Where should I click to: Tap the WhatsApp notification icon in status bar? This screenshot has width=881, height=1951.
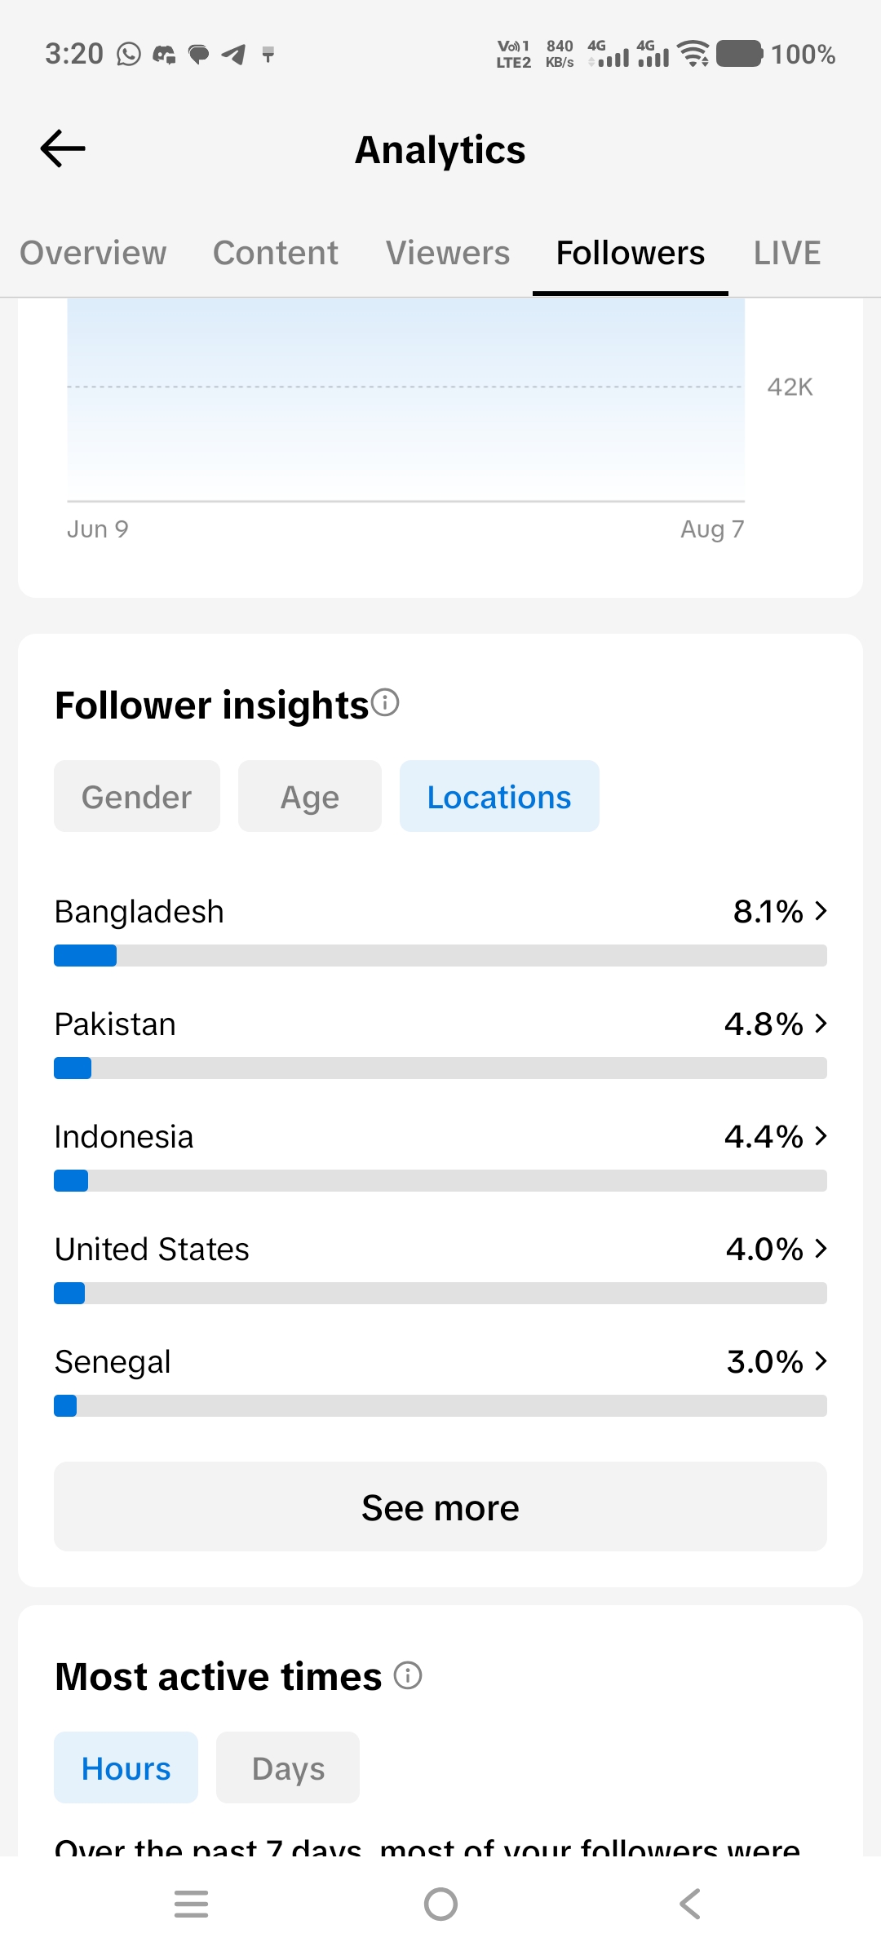click(129, 54)
